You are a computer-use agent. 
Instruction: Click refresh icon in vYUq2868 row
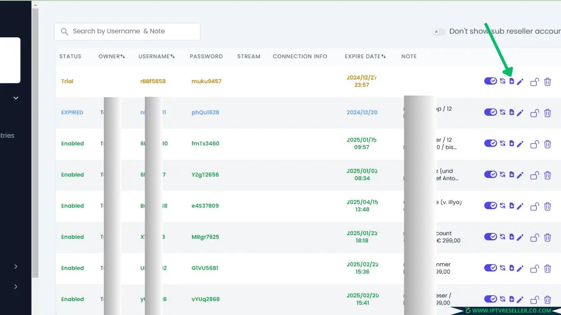tap(502, 299)
